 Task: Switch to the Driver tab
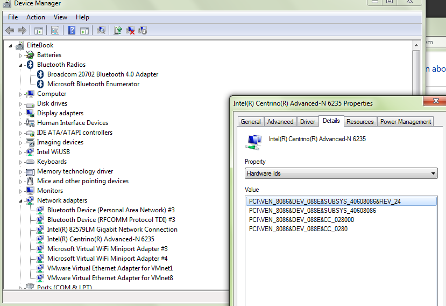(308, 122)
